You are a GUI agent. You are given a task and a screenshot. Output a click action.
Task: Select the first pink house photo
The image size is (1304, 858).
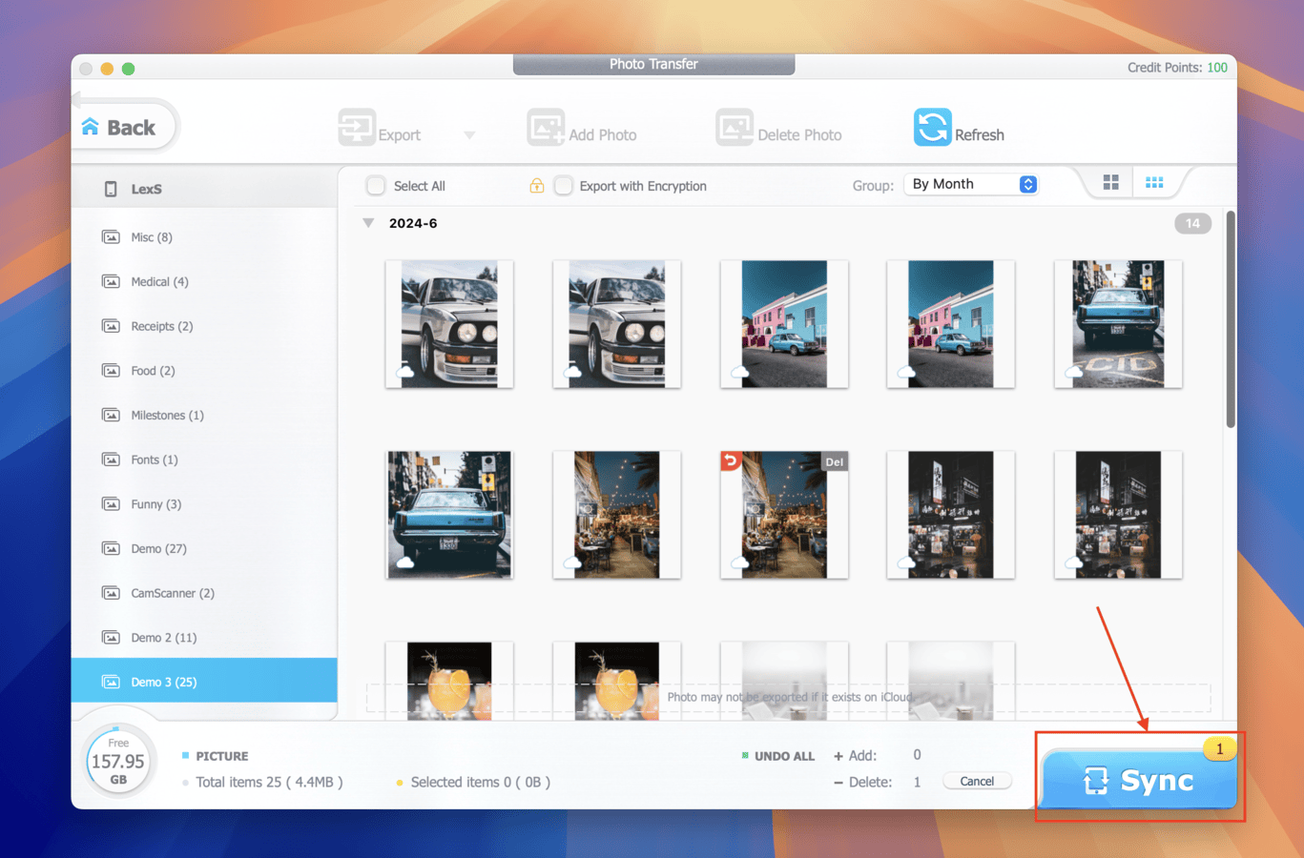tap(784, 324)
